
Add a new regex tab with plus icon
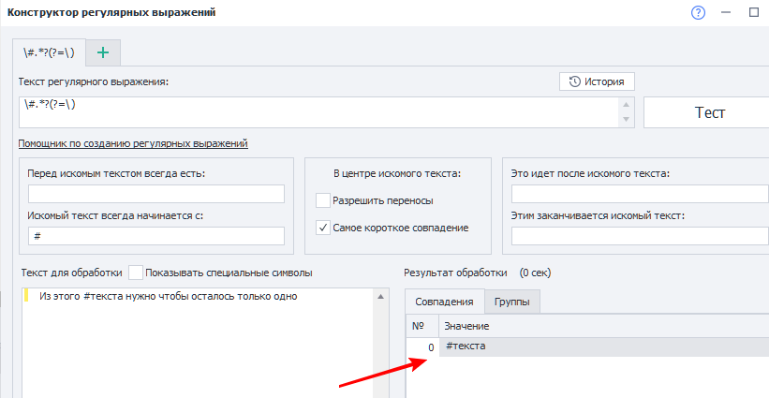[x=103, y=52]
